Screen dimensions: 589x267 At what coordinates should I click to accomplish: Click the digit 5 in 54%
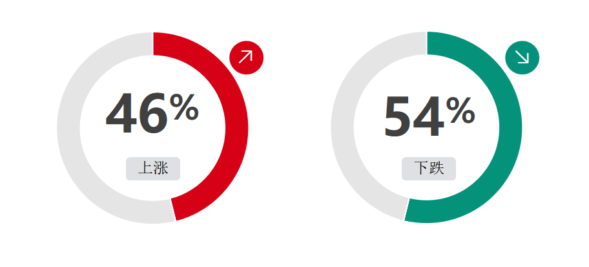pos(397,116)
